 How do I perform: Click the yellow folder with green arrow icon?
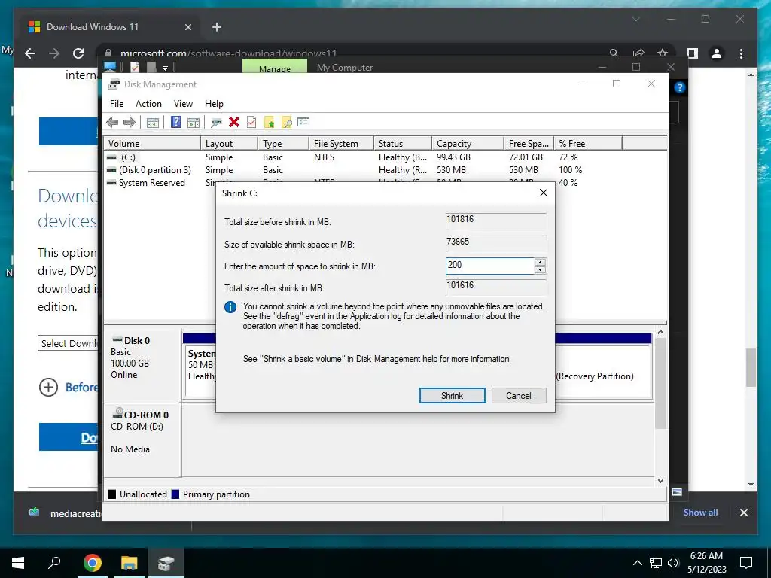[270, 123]
